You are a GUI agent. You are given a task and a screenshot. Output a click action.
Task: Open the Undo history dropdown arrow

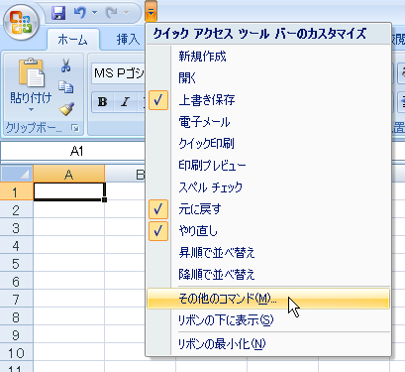click(x=95, y=13)
